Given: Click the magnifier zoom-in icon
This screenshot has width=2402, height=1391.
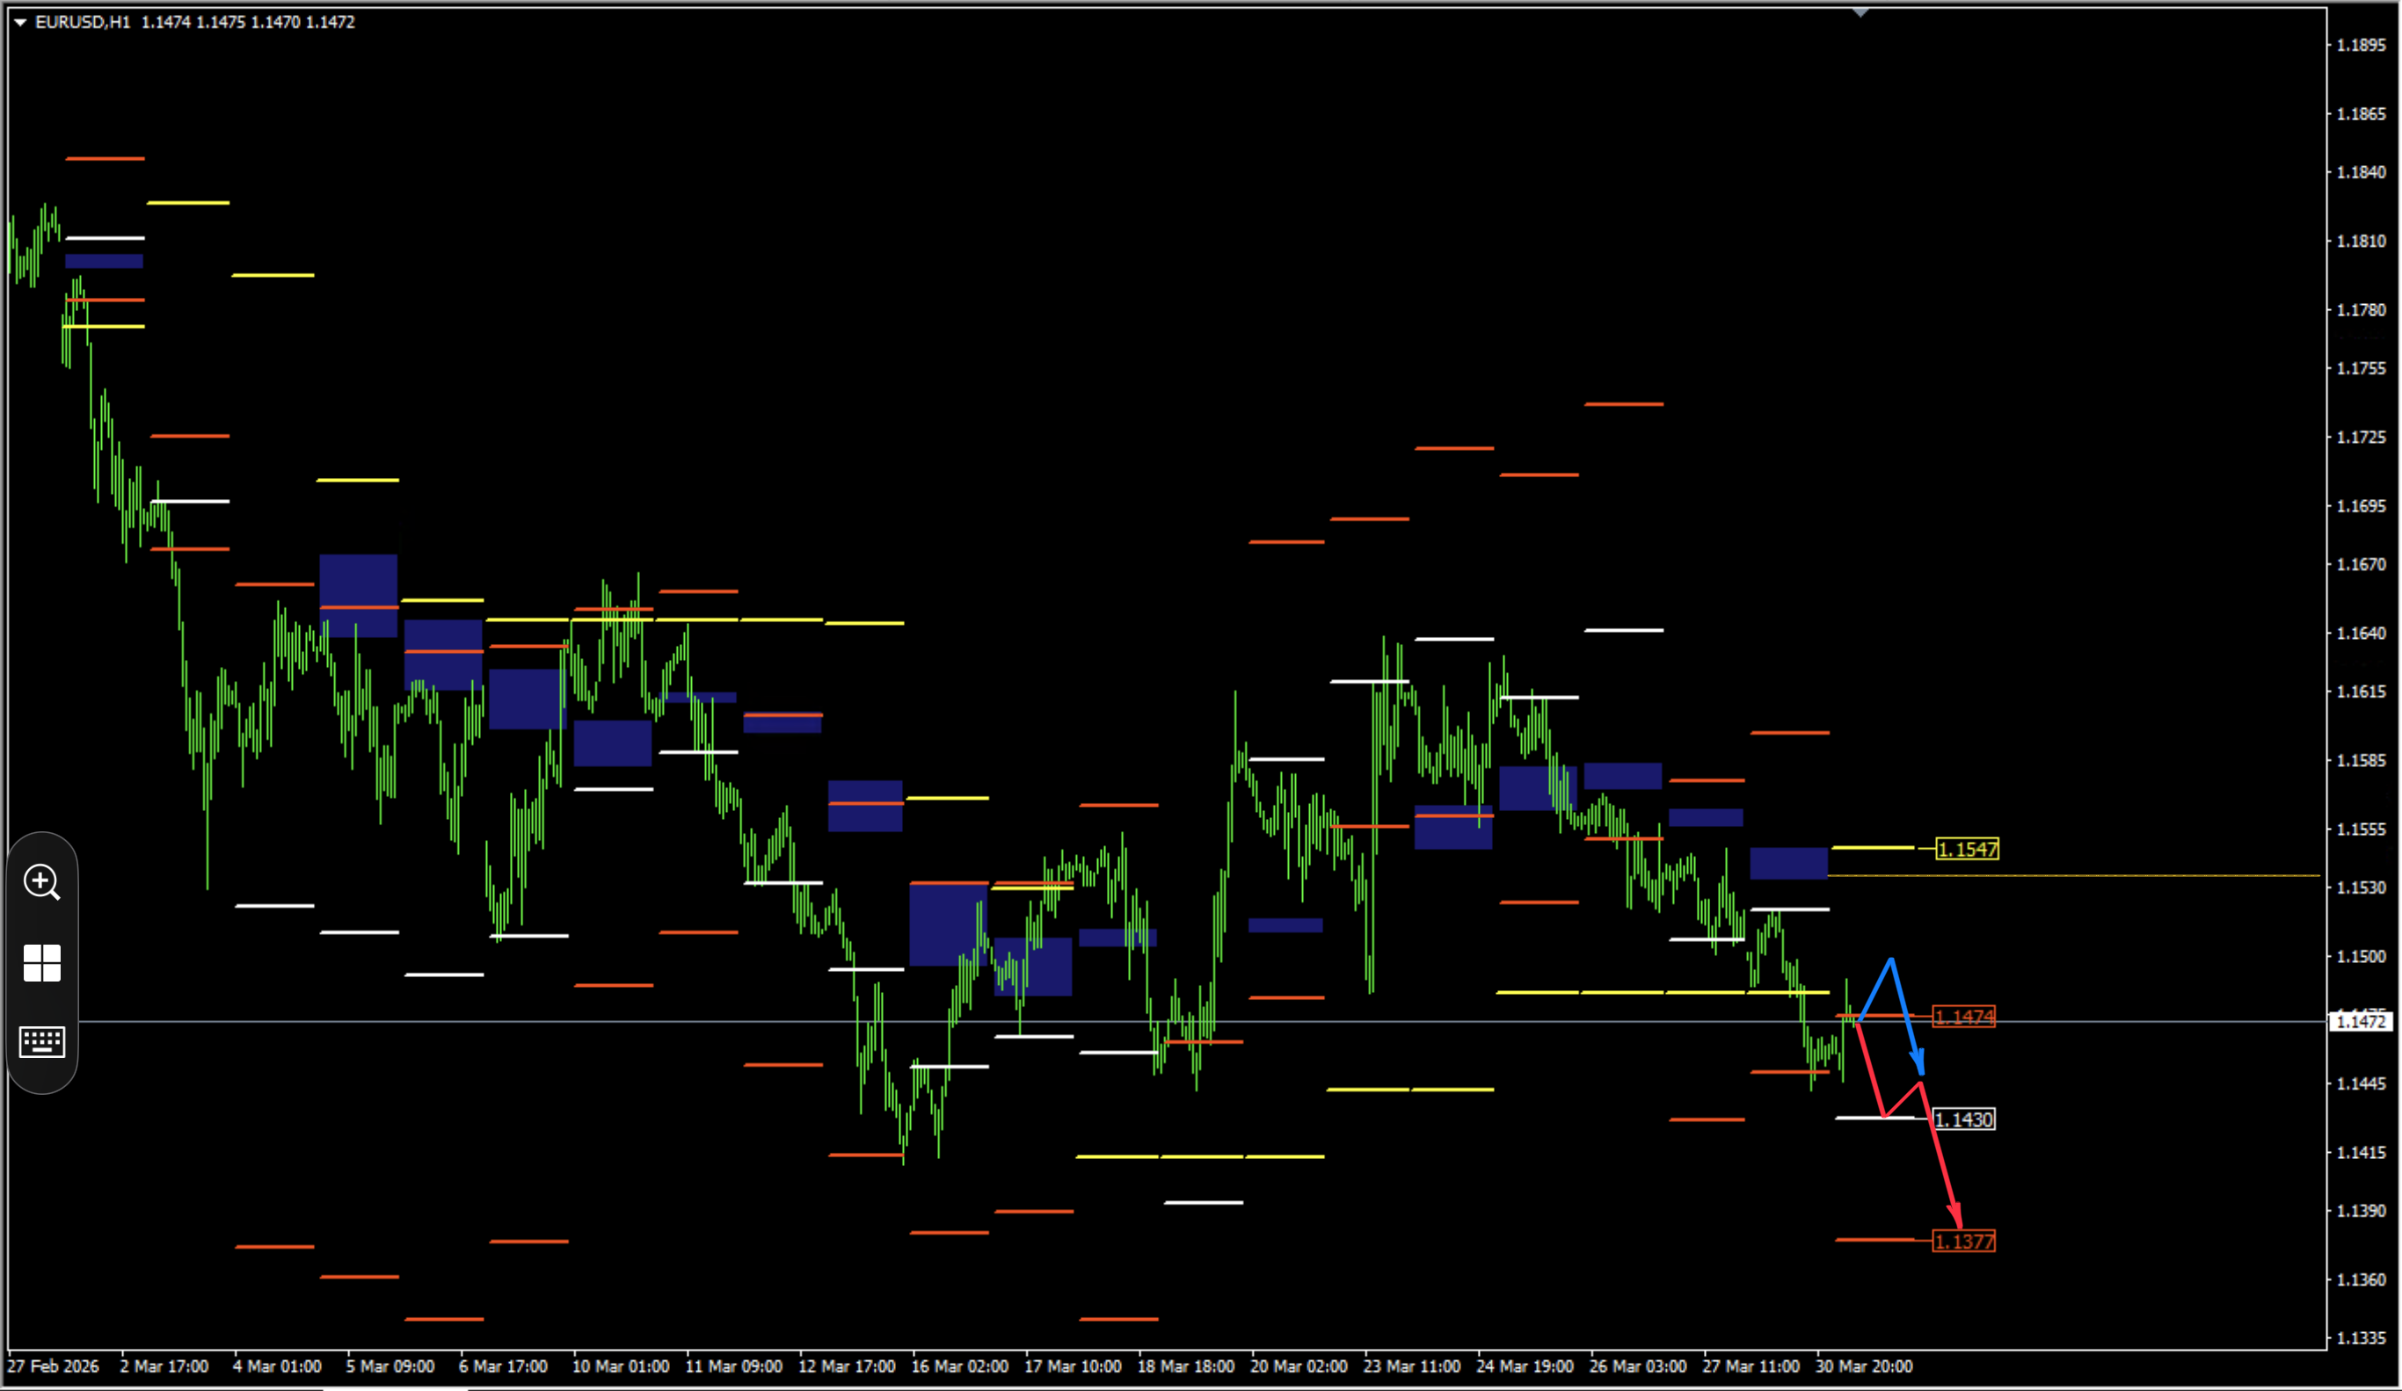Looking at the screenshot, I should point(42,882).
